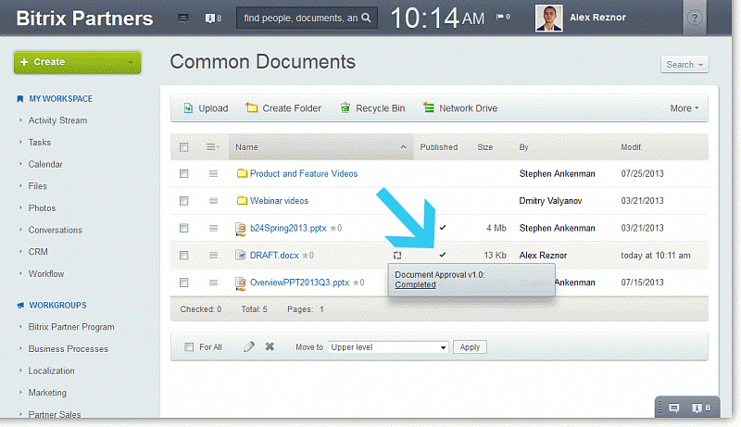Enable the For All checkbox
This screenshot has height=427, width=741.
189,347
